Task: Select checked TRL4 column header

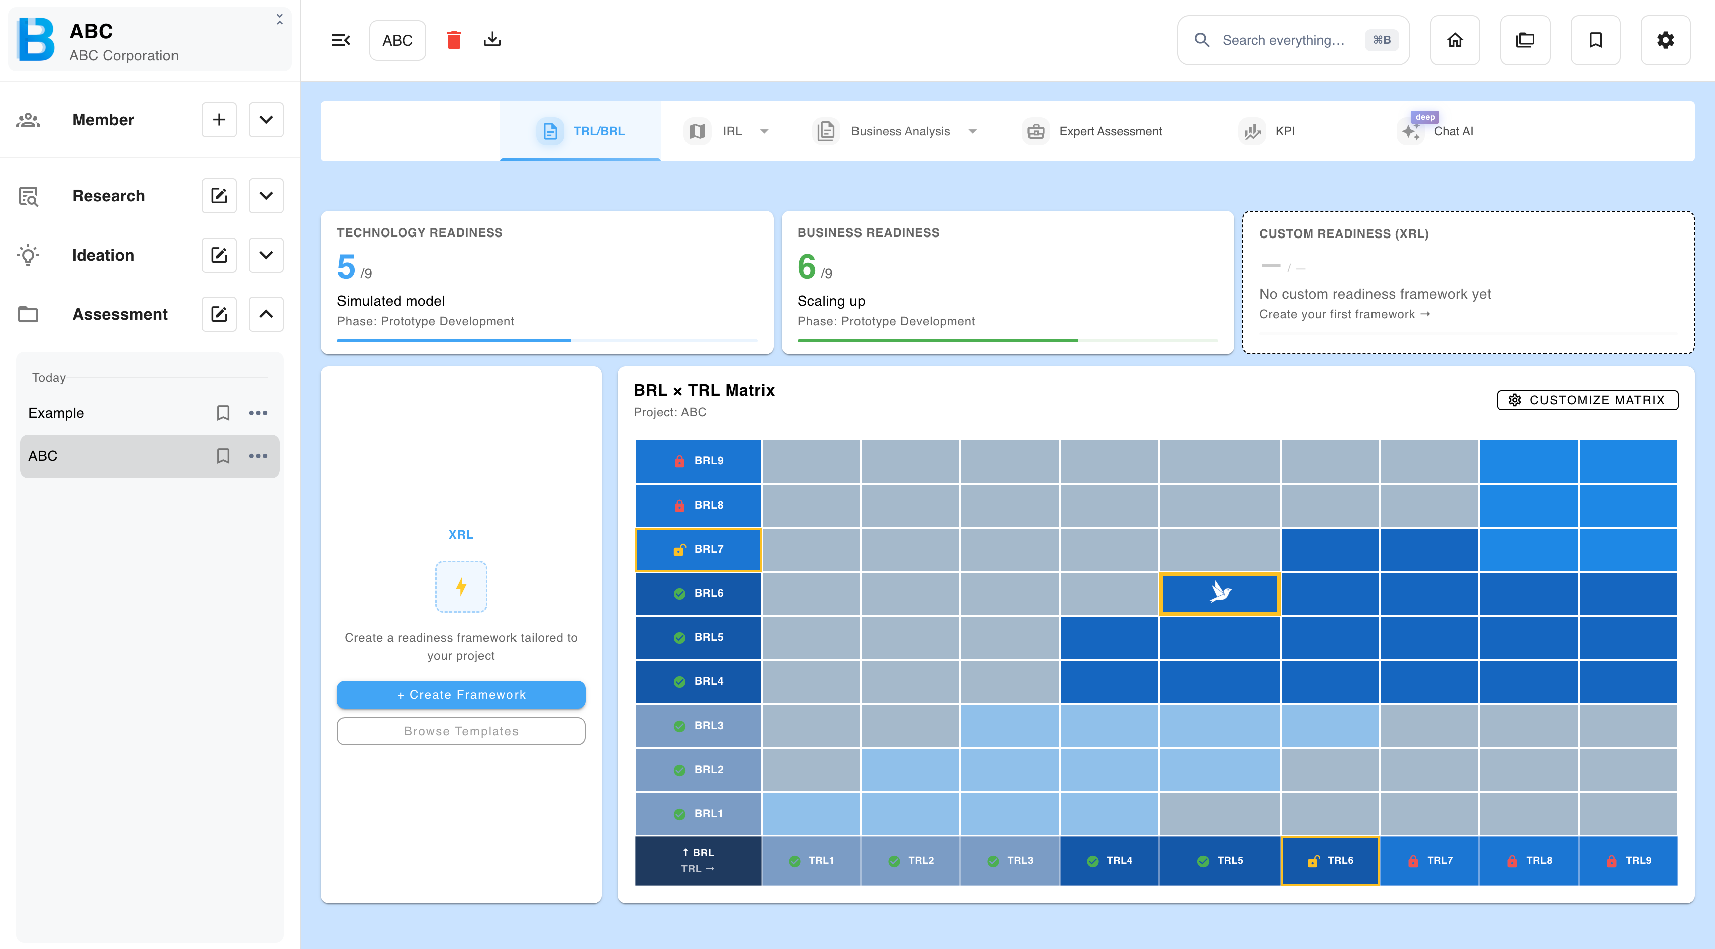Action: [x=1109, y=860]
